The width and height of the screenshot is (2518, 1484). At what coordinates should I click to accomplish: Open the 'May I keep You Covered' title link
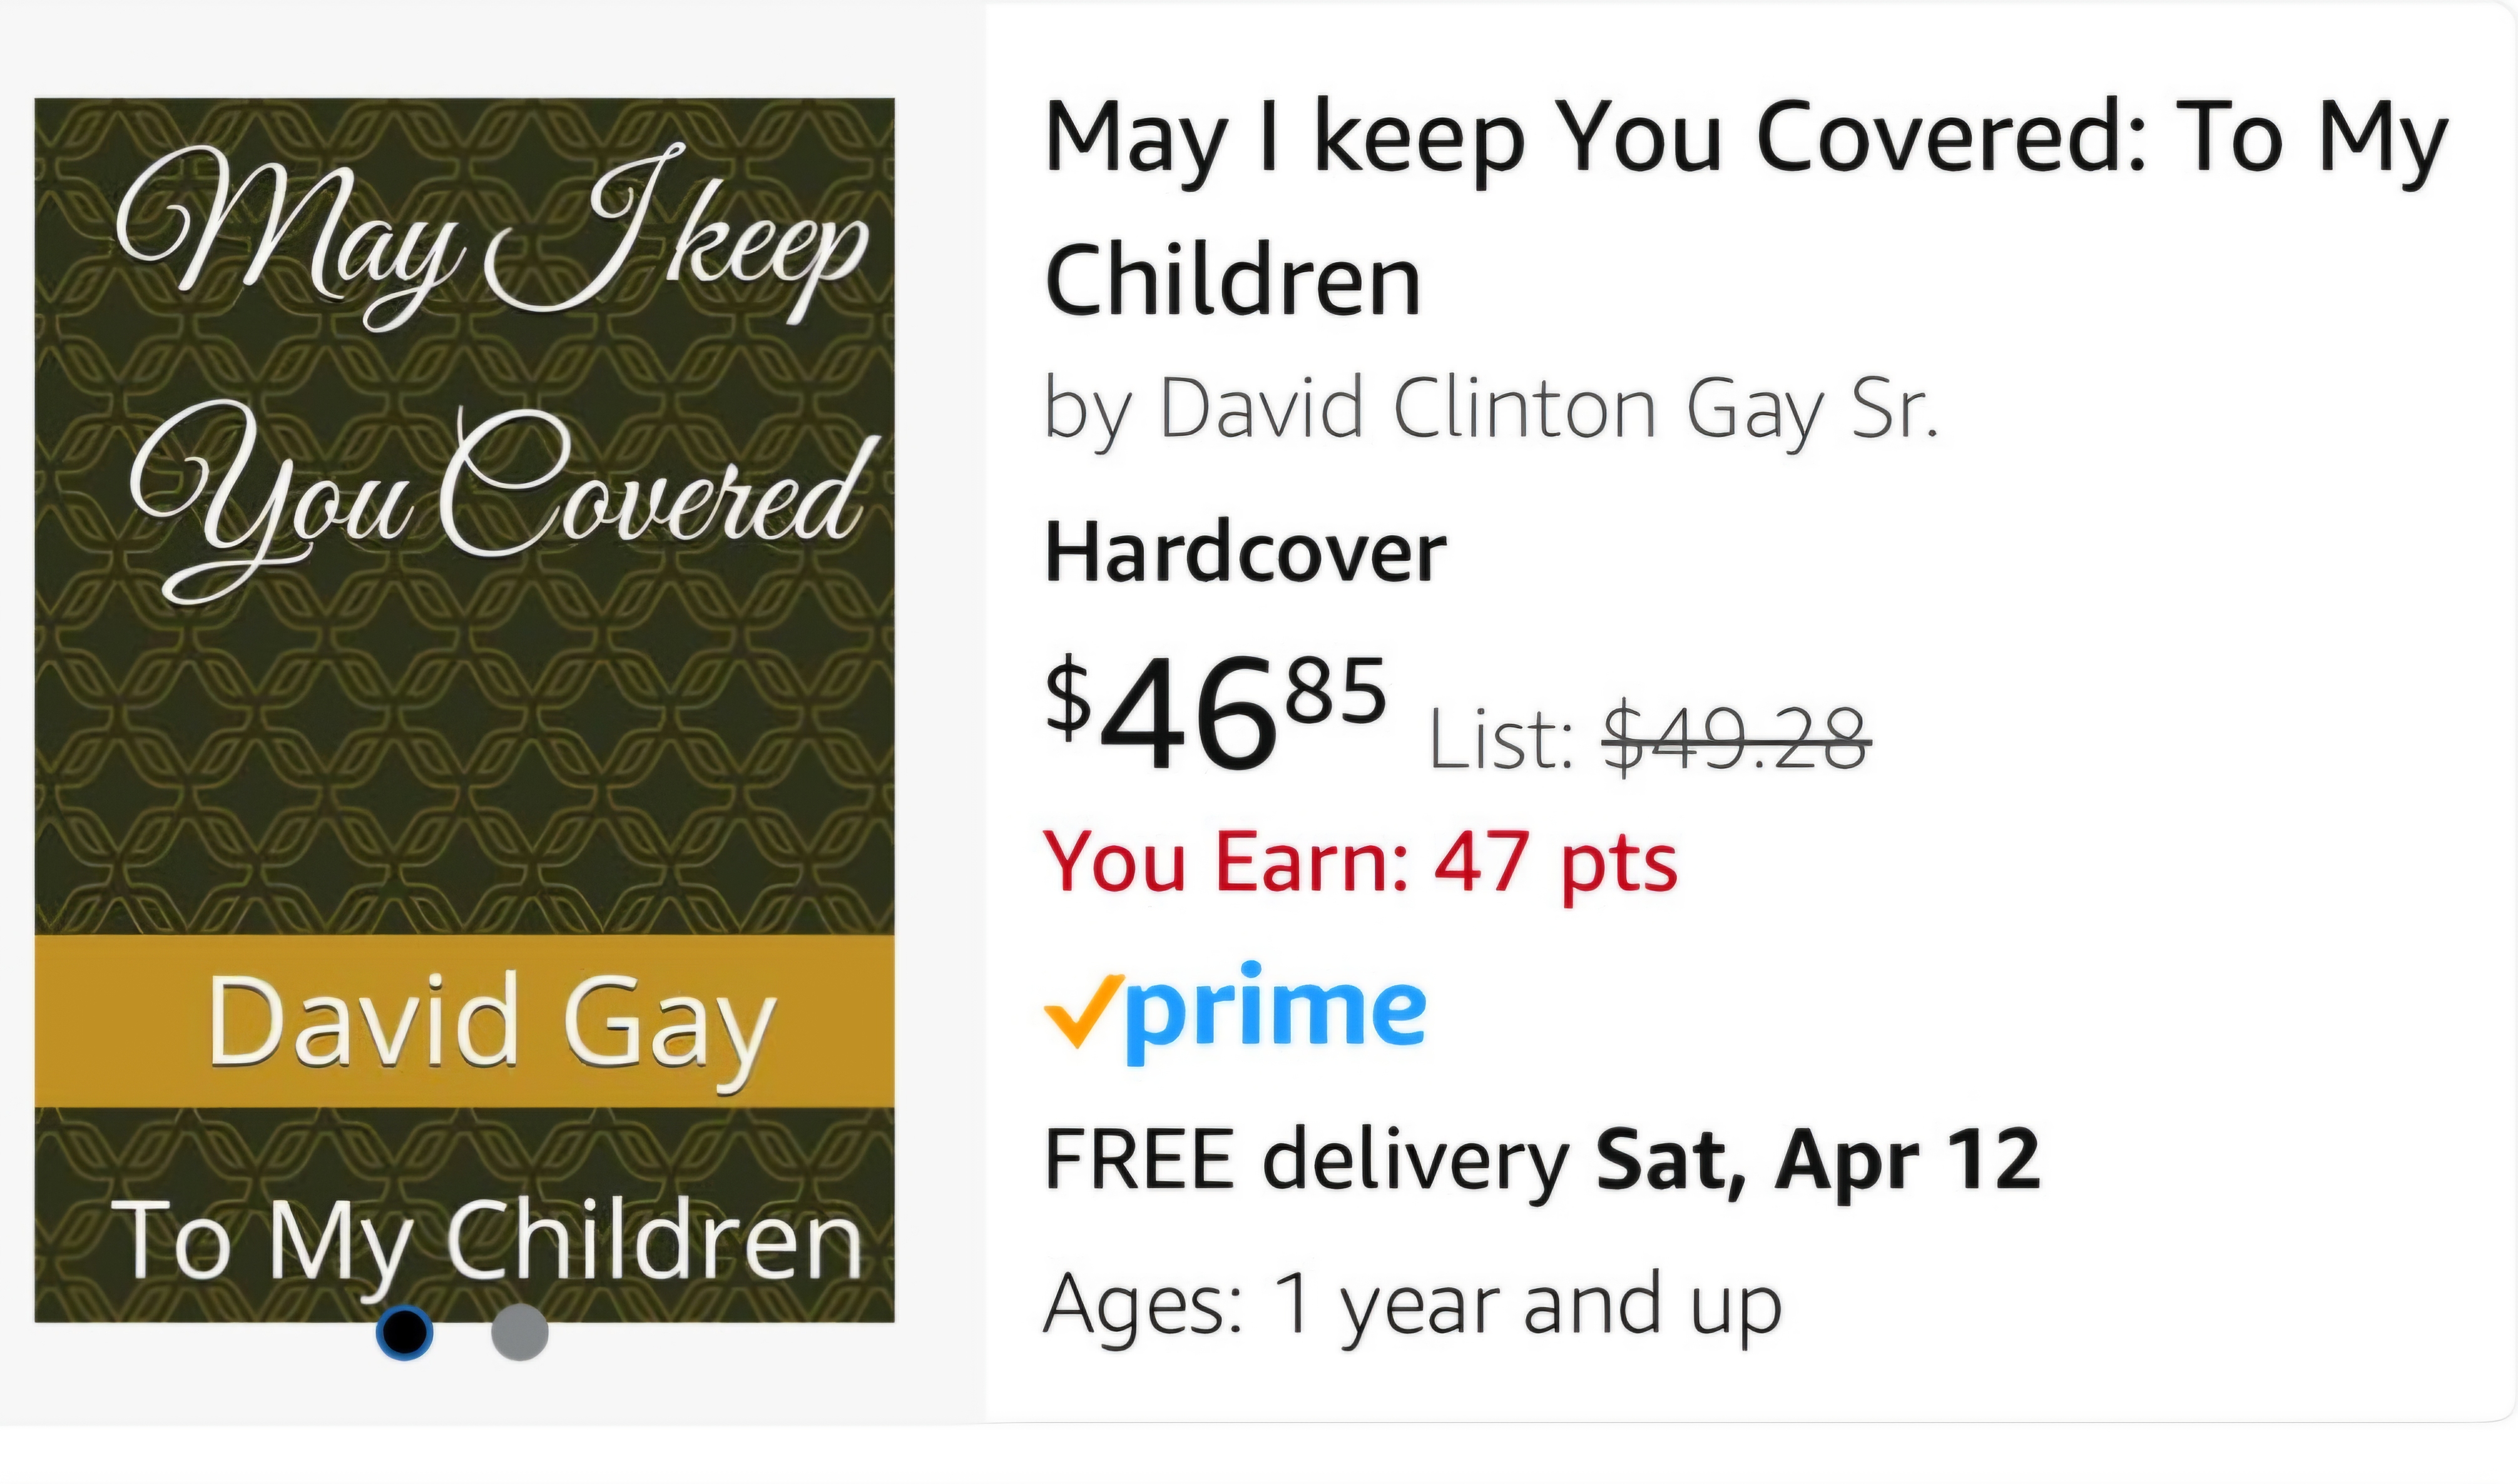[x=1745, y=140]
